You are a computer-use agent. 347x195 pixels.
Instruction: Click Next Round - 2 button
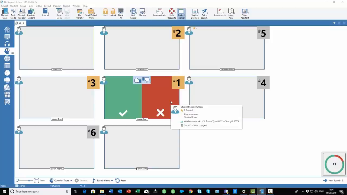[333, 181]
